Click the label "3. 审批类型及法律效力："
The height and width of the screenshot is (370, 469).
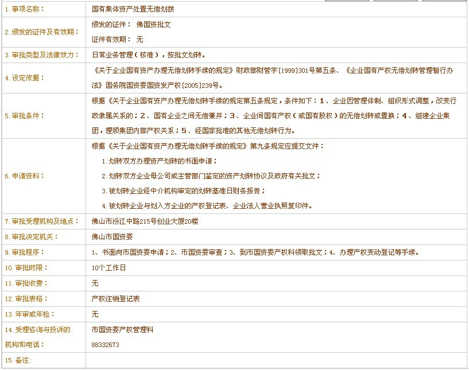coord(41,55)
